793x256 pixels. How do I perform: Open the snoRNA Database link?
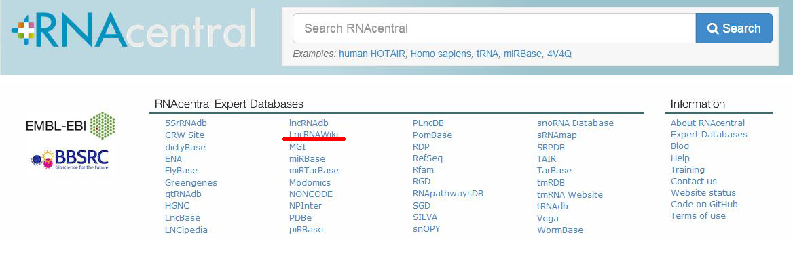[575, 123]
